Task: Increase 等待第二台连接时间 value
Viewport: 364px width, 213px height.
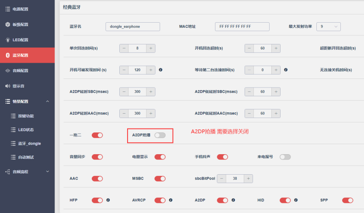Action: 276,70
